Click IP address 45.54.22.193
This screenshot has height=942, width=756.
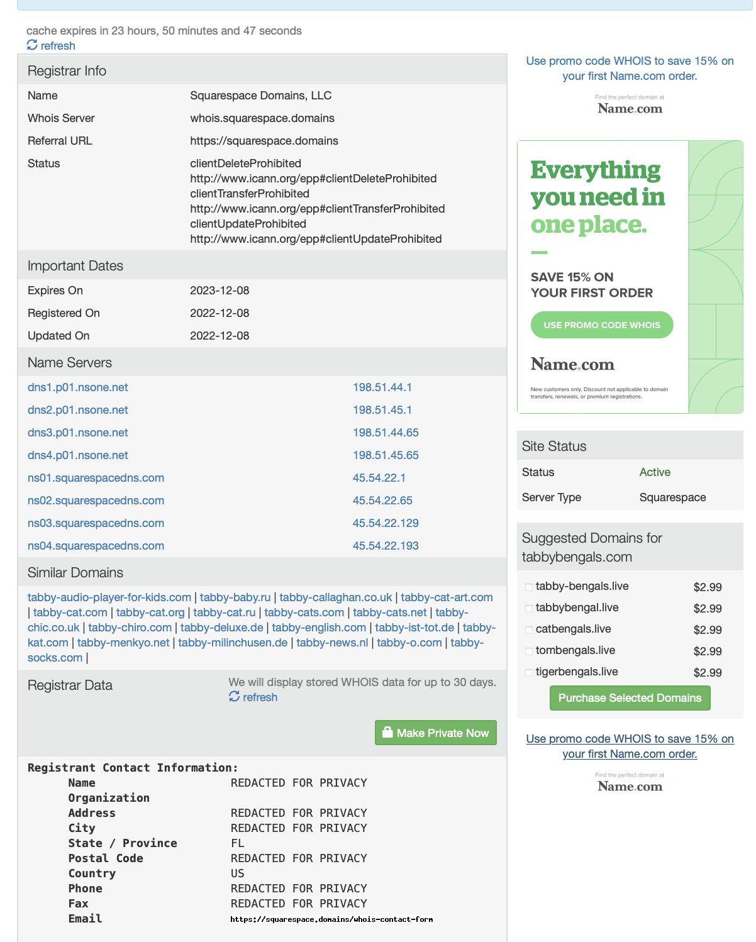click(386, 546)
